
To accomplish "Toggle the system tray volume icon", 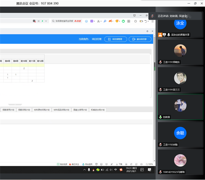I will (x=111, y=170).
